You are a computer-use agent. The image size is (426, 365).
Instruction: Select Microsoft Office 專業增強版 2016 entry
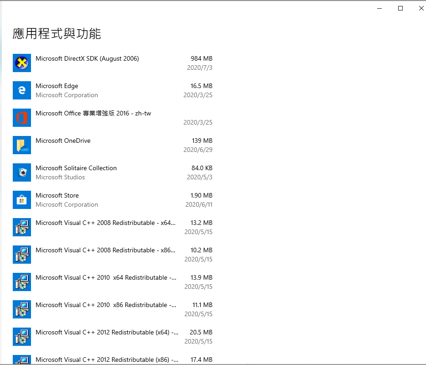(93, 113)
